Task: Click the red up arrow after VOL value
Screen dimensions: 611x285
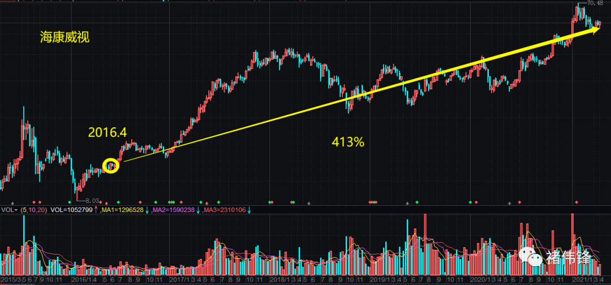Action: point(96,210)
